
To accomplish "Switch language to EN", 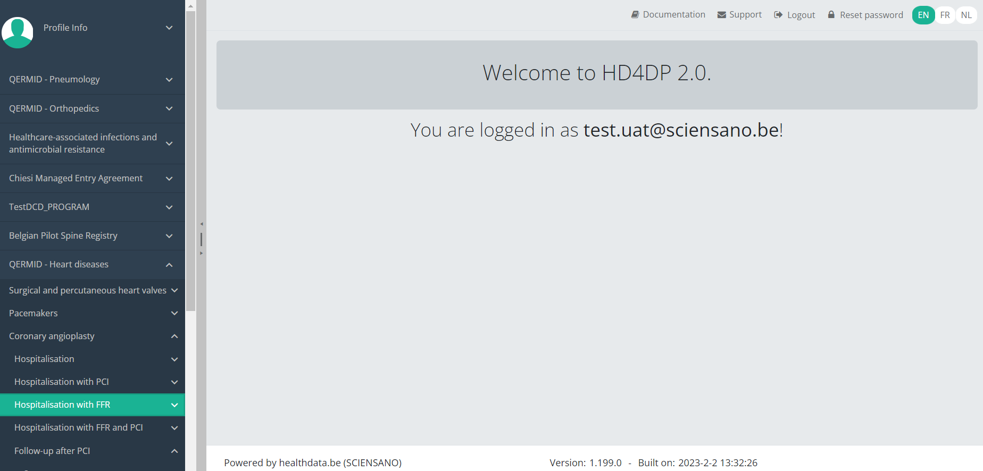I will (923, 15).
